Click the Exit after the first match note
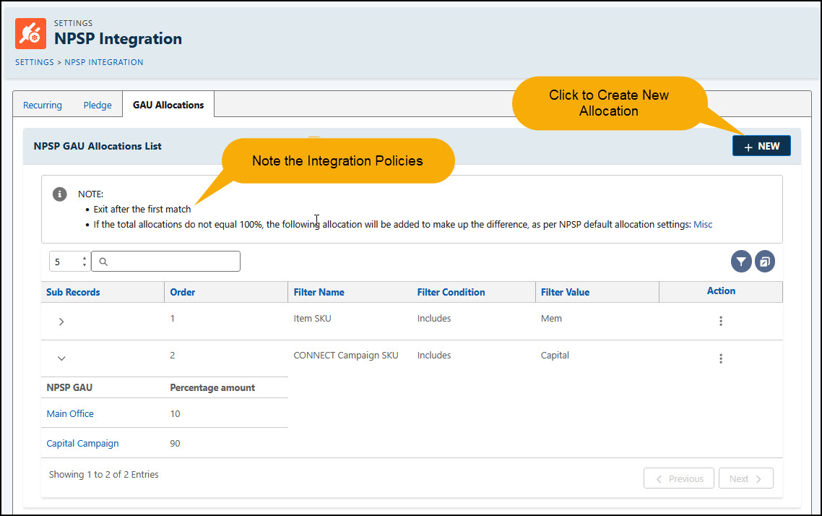Viewport: 822px width, 516px height. point(142,210)
